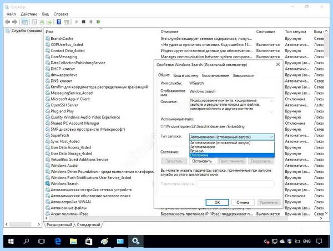This screenshot has width=333, height=251.
Task: Click scroll-up arrow of services list scrollbar
Action: pos(327,31)
